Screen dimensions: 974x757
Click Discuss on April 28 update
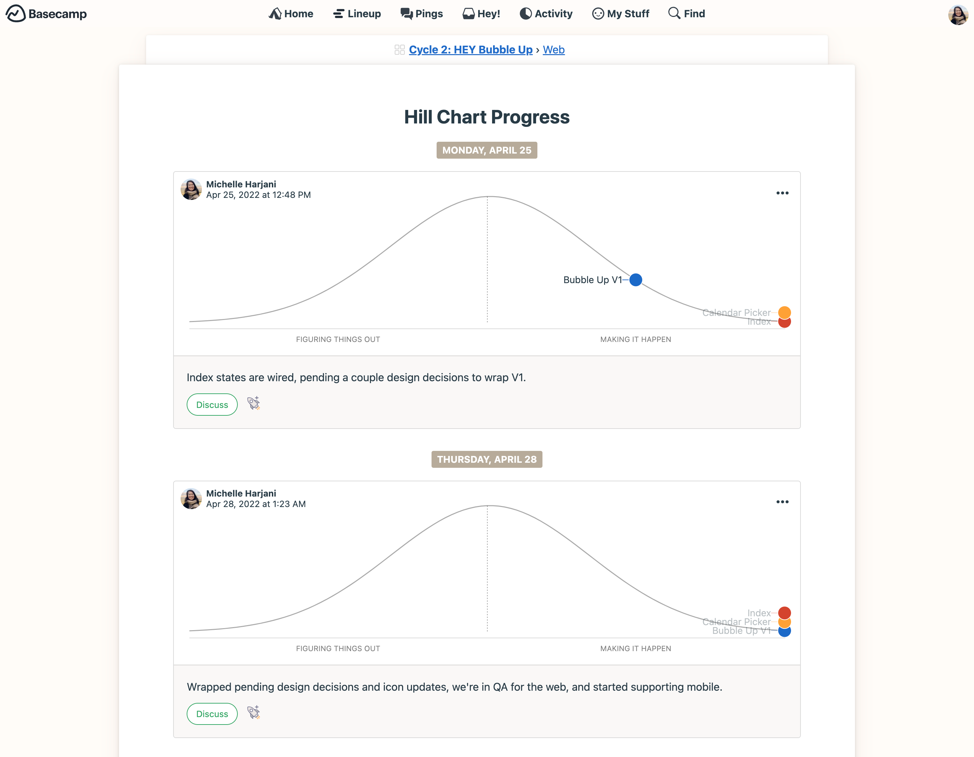(212, 714)
